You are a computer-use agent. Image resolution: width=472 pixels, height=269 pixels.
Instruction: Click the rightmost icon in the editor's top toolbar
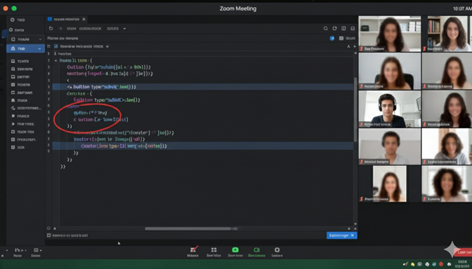tap(353, 29)
